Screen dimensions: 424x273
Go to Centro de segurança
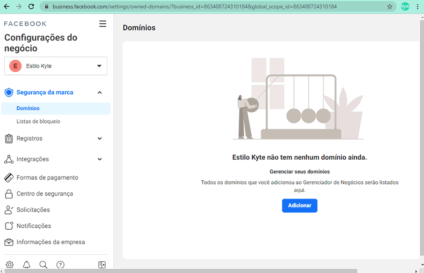(45, 194)
